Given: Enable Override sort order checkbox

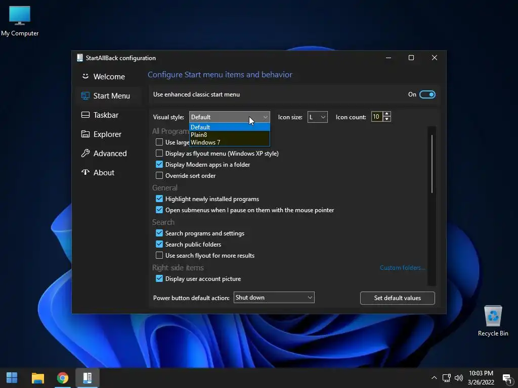Looking at the screenshot, I should pos(159,175).
